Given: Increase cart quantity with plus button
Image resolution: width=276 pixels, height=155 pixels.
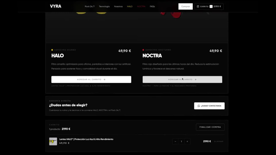Looking at the screenshot, I should (x=187, y=141).
